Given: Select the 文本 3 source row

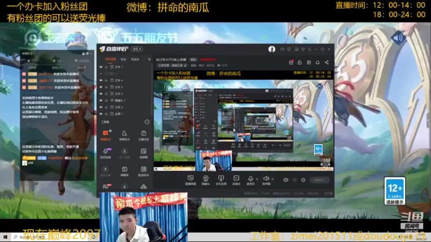Looking at the screenshot, I should tap(124, 107).
